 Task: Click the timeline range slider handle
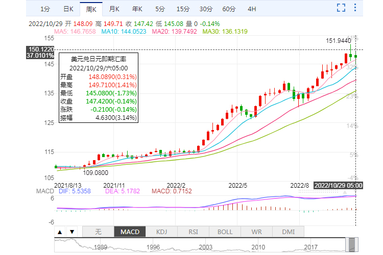352,244
